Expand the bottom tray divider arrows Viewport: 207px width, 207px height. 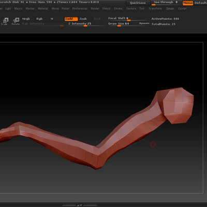pos(80,205)
